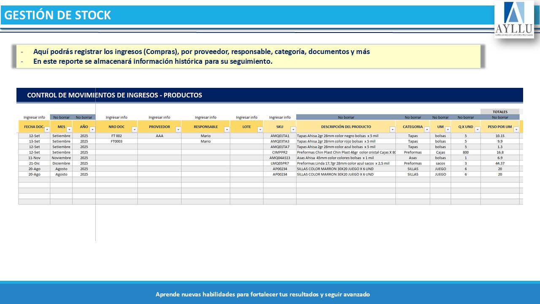Image resolution: width=540 pixels, height=304 pixels.
Task: Open the RESPONSABLE filter dropdown
Action: pyautogui.click(x=227, y=130)
